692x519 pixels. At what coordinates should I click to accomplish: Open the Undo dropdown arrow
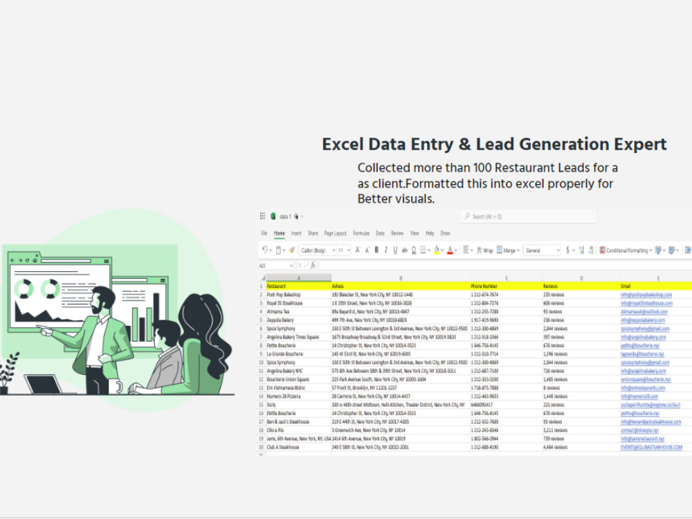click(x=271, y=251)
